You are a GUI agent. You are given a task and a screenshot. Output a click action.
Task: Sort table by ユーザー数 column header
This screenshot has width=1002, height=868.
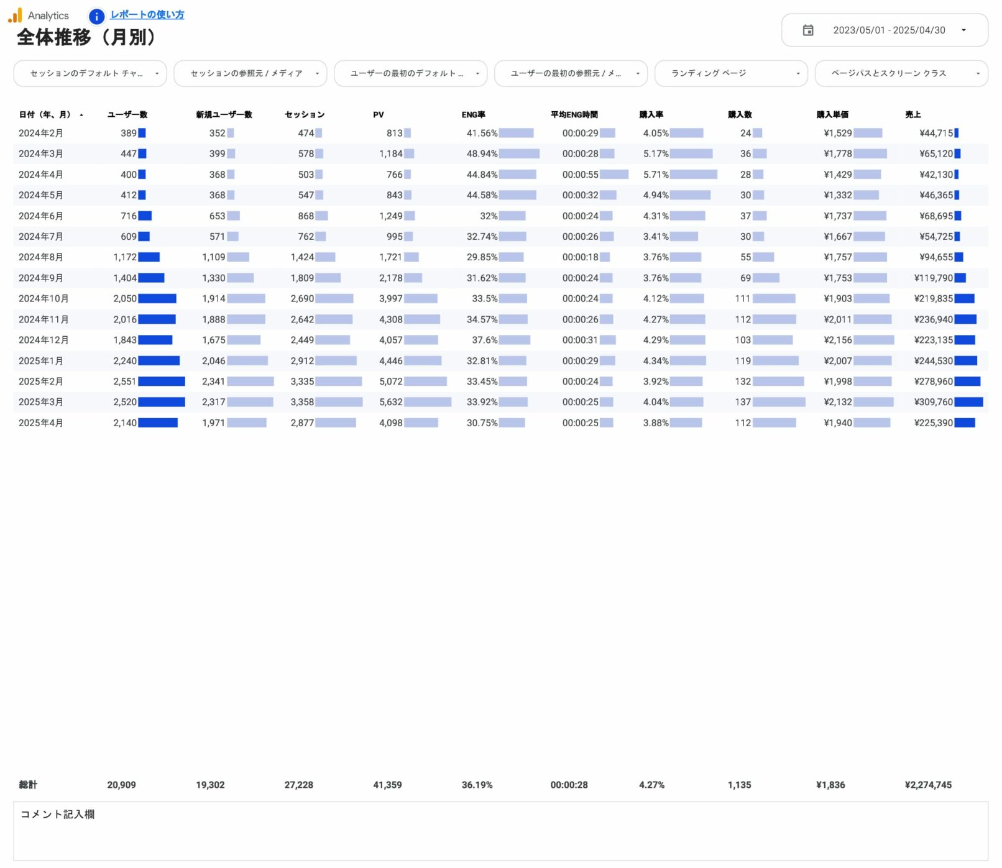127,115
